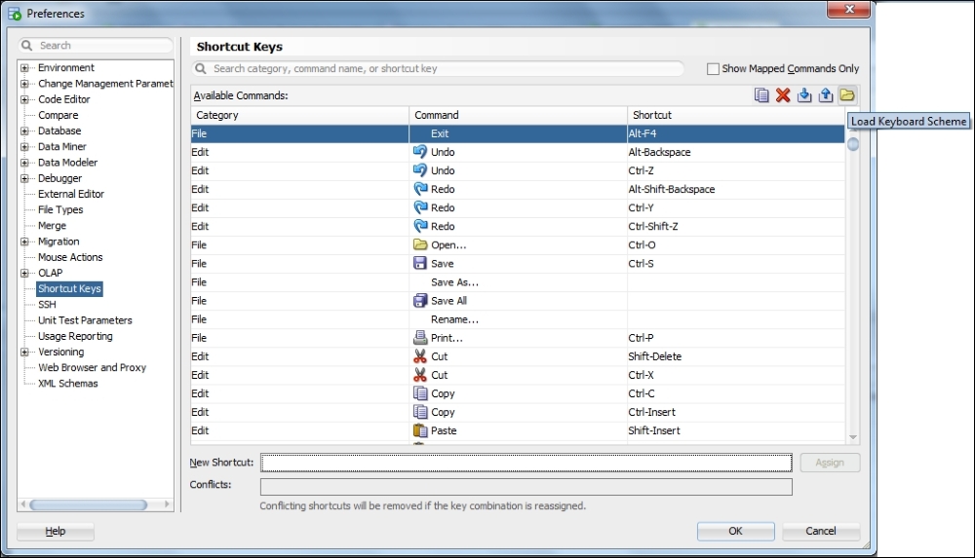This screenshot has width=975, height=558.
Task: Select Usage Reporting in tree
Action: (75, 336)
